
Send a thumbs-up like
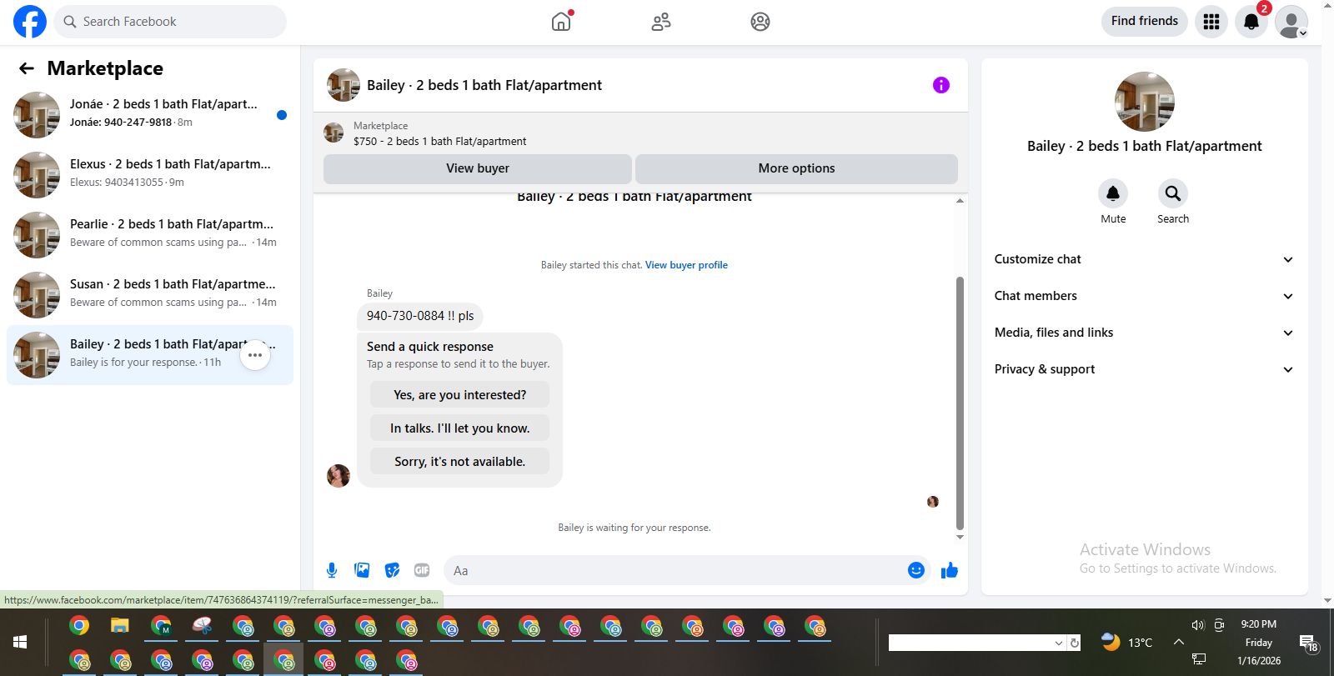[950, 570]
